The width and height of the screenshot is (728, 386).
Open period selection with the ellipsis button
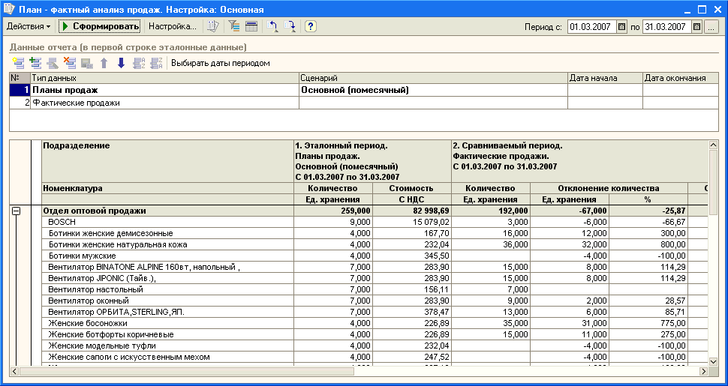coord(711,27)
